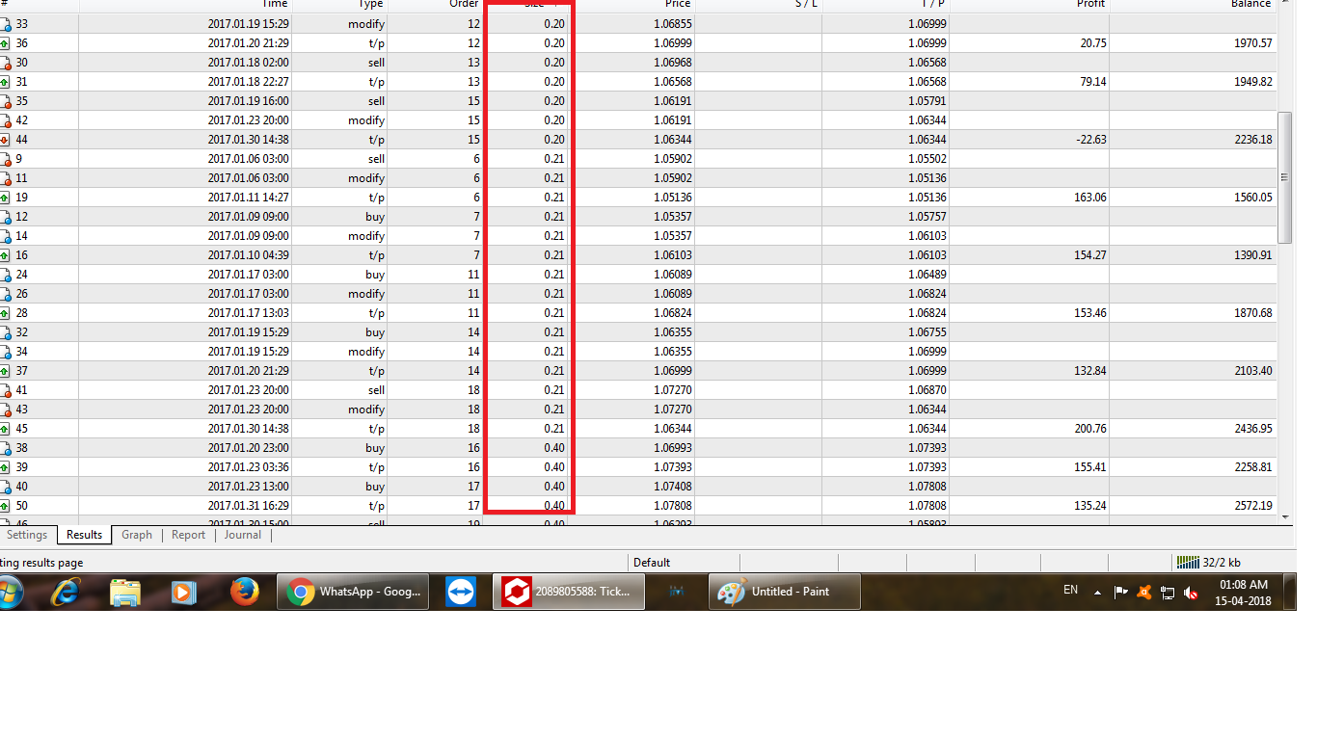Open Internet Explorer from the taskbar

pyautogui.click(x=65, y=592)
